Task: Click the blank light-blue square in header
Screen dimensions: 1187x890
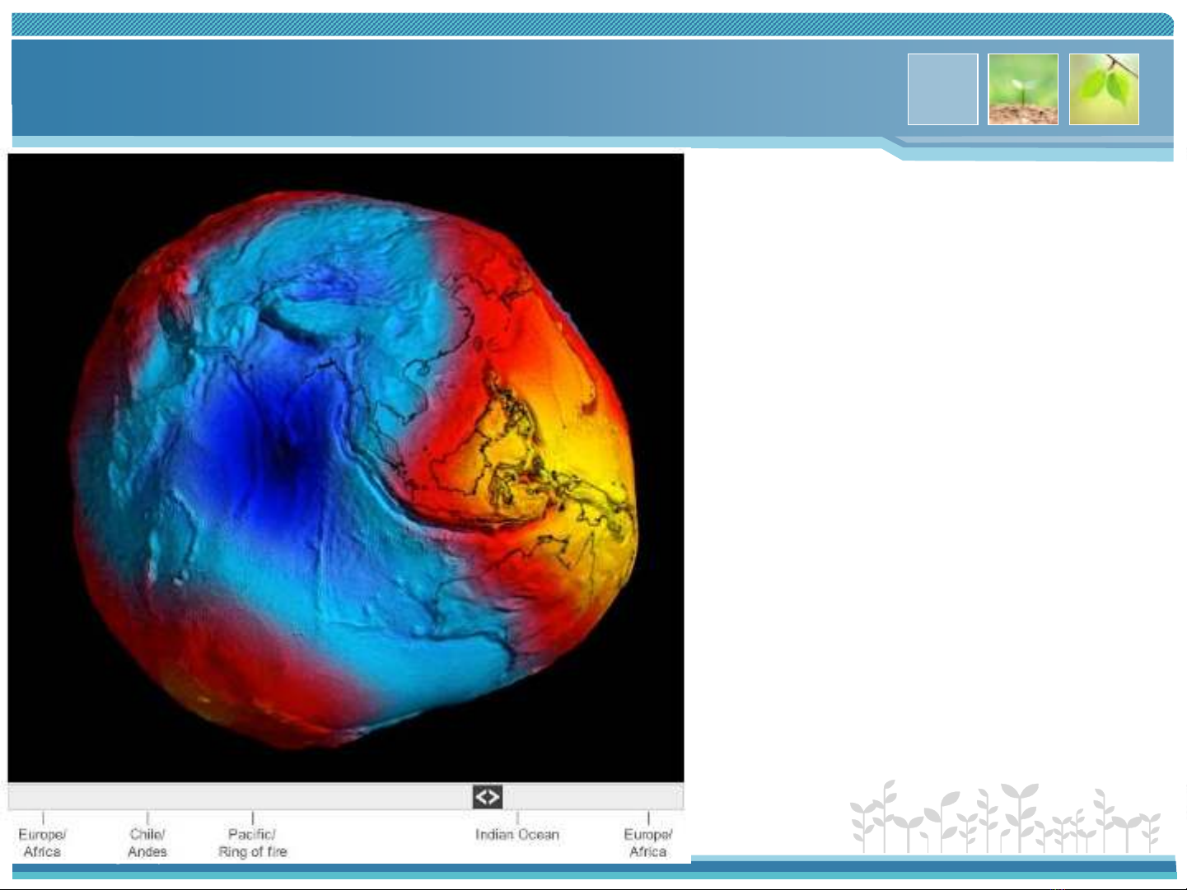Action: [x=942, y=90]
